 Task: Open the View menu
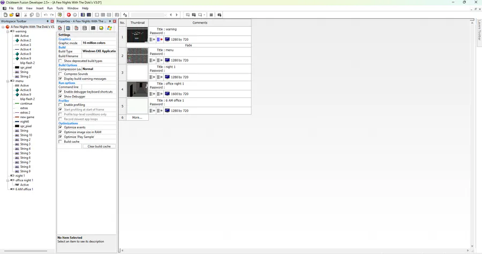(x=29, y=8)
